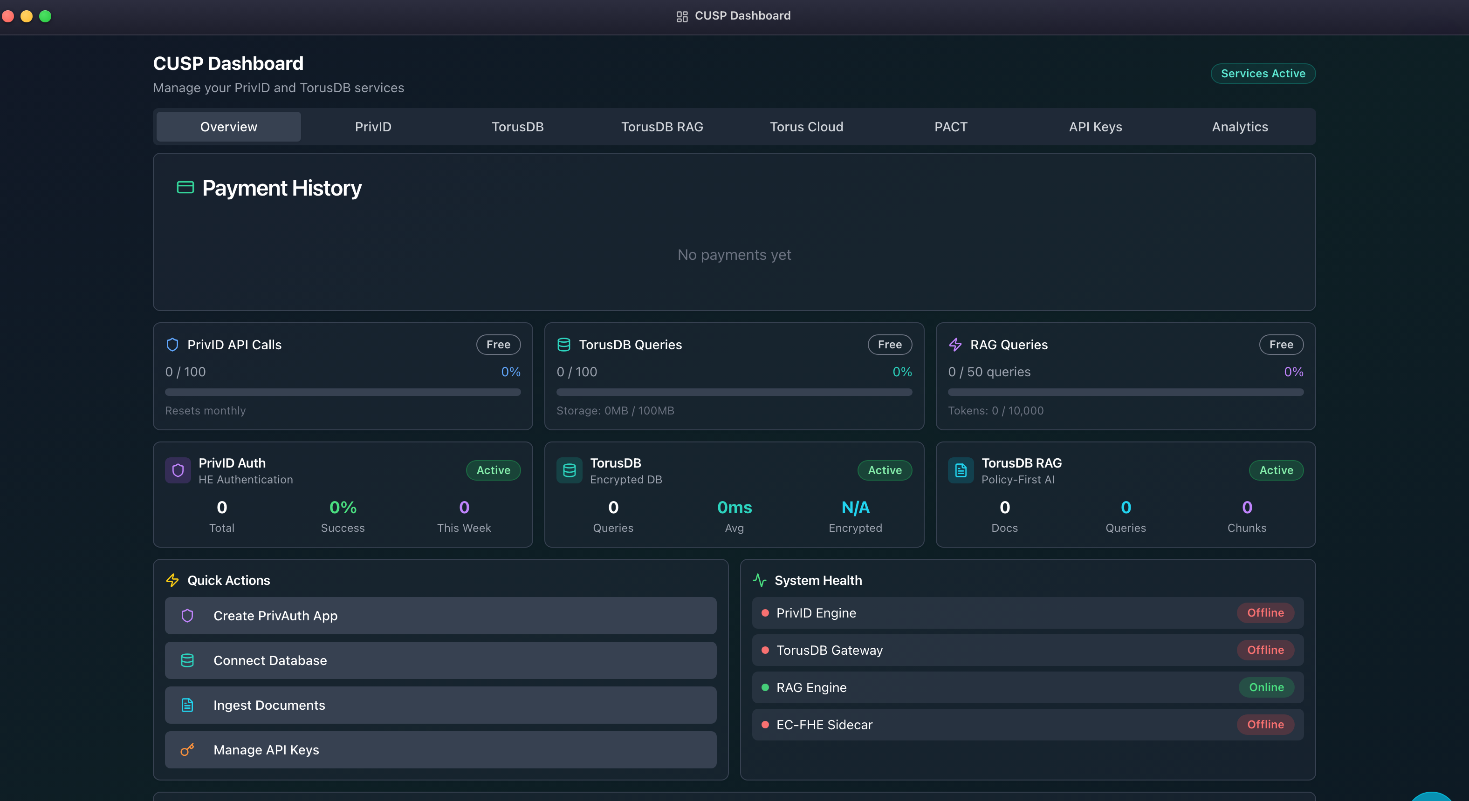Click the Services Active badge
Image resolution: width=1469 pixels, height=801 pixels.
pyautogui.click(x=1263, y=74)
